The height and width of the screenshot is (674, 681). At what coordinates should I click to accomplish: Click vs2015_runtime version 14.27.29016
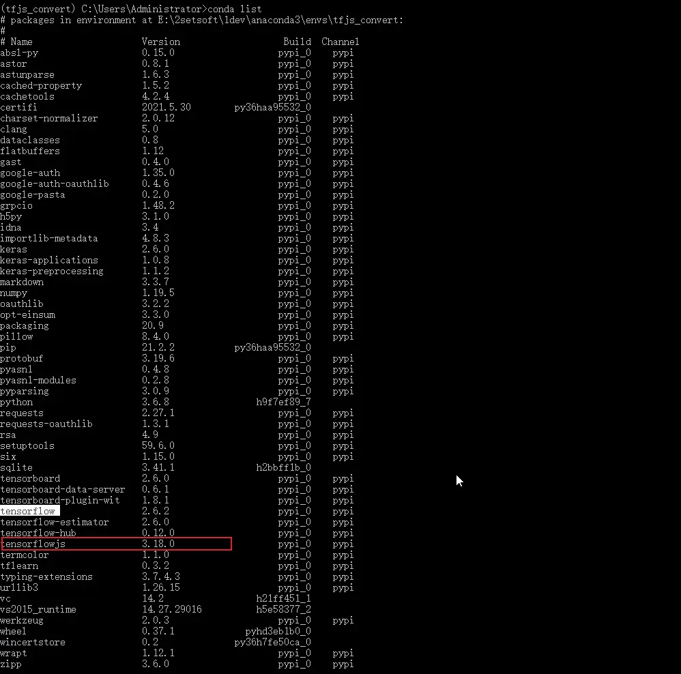click(171, 609)
